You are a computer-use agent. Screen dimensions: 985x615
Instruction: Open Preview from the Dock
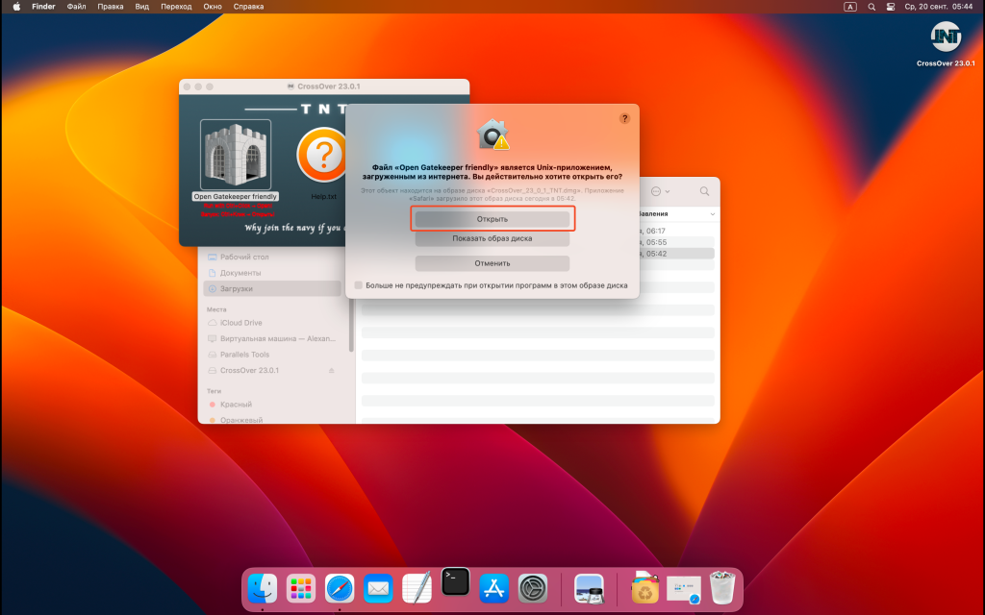pyautogui.click(x=590, y=589)
